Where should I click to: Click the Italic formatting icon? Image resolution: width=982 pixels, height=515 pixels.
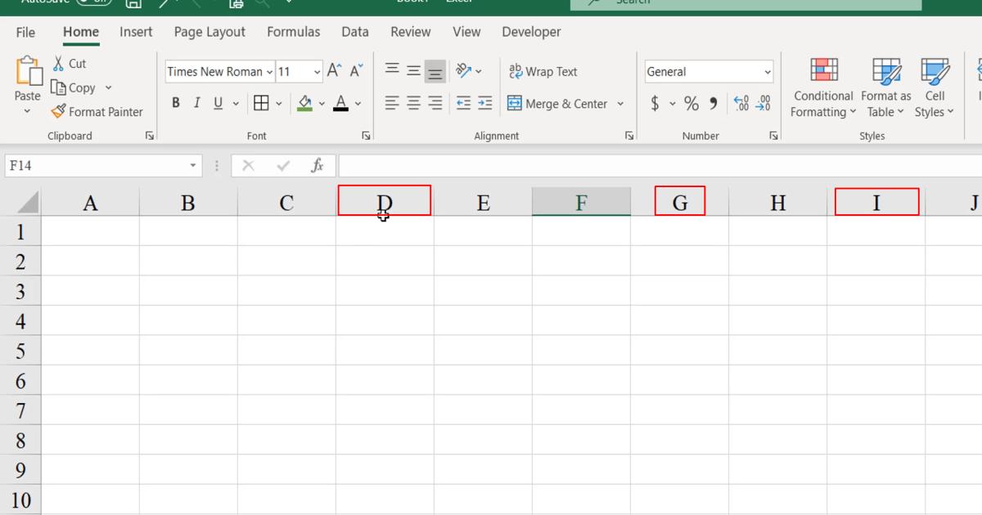pyautogui.click(x=196, y=102)
